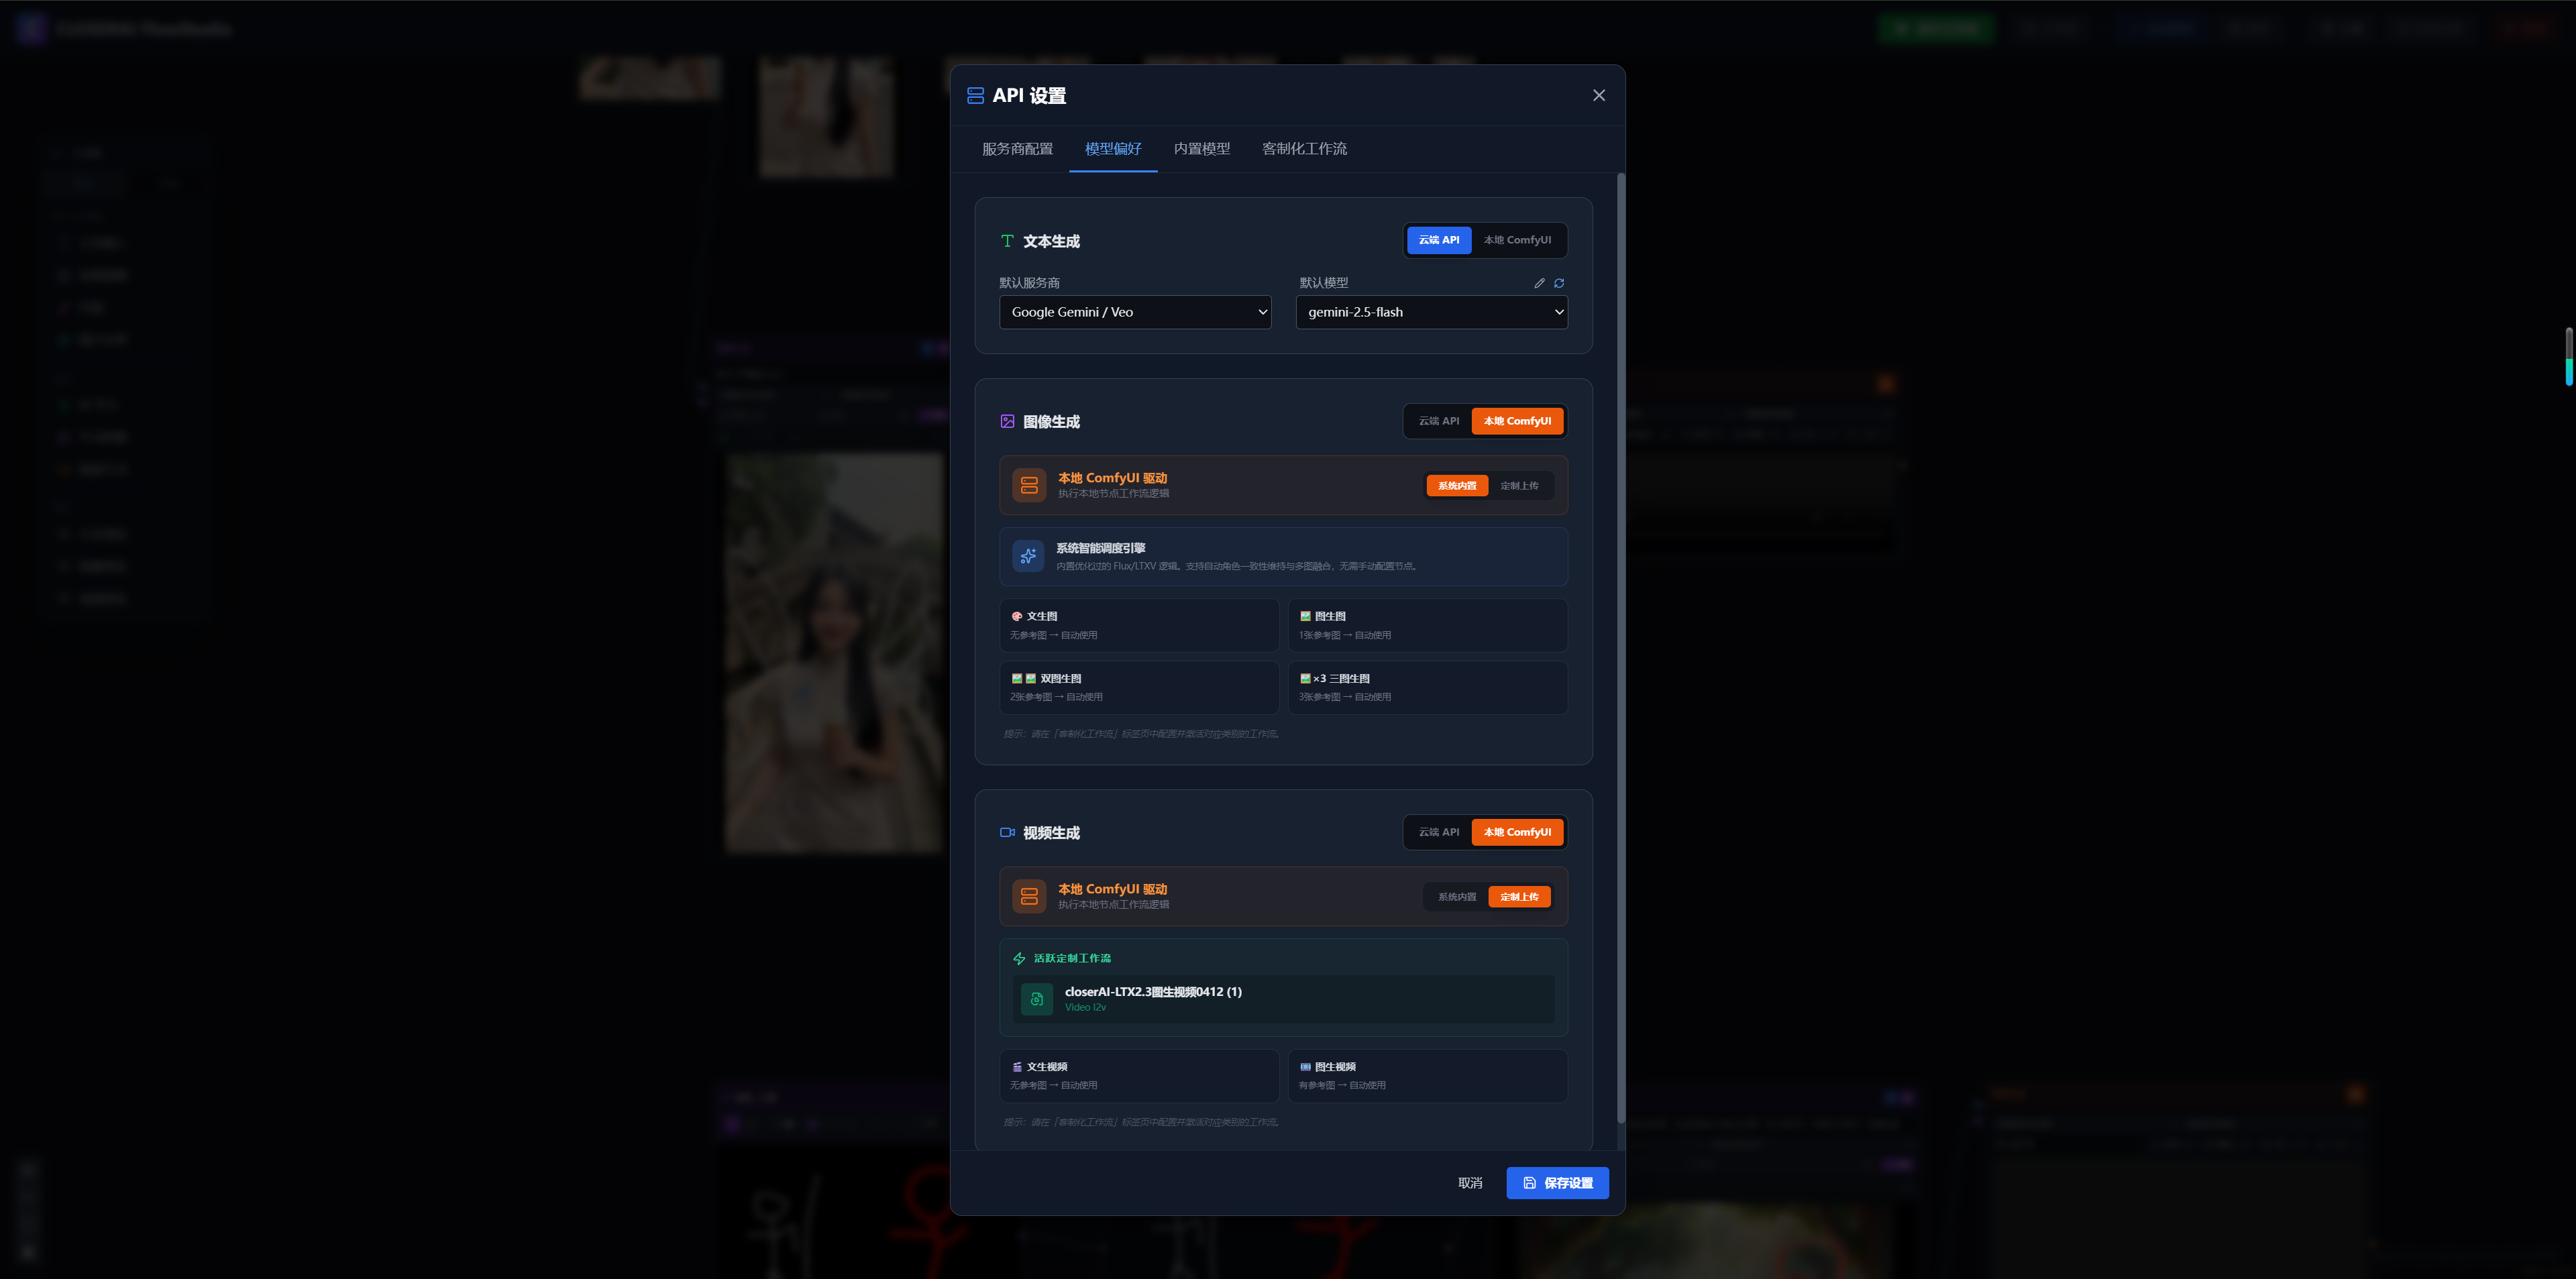Open the gemini-2.5-flash model dropdown

click(x=1430, y=312)
